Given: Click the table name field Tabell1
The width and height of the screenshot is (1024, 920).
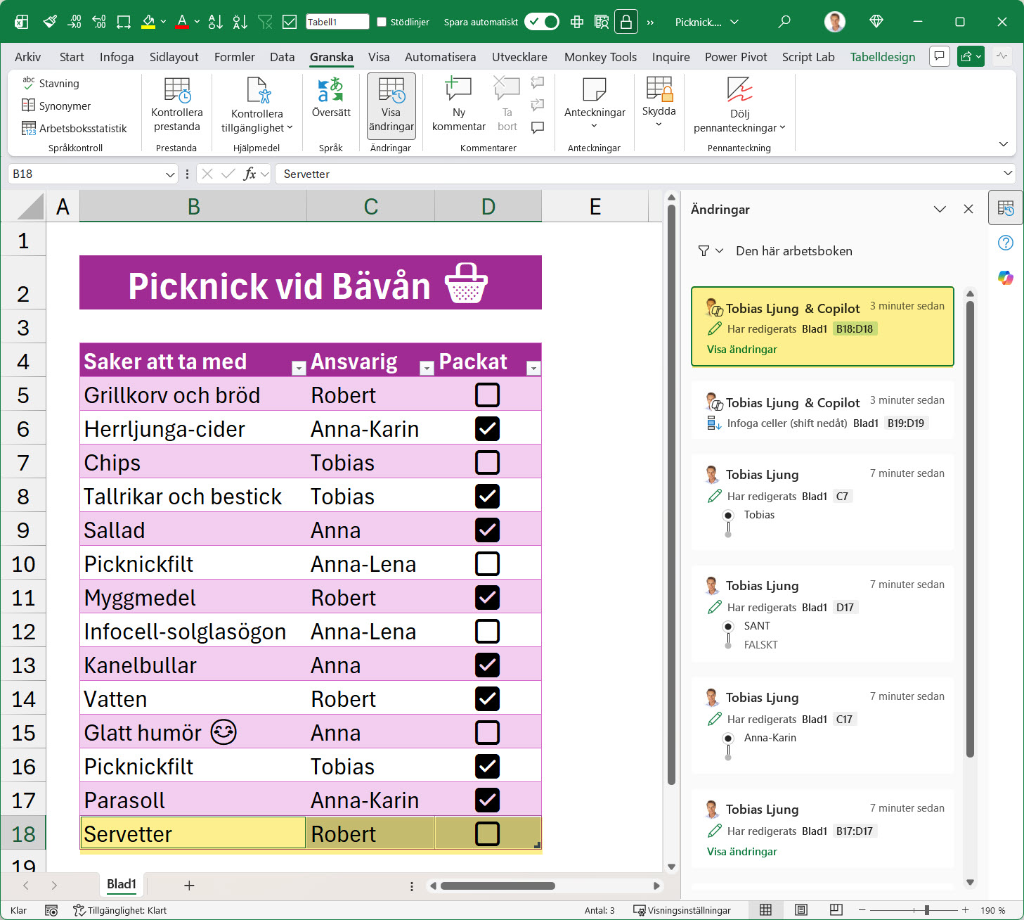Looking at the screenshot, I should (337, 22).
